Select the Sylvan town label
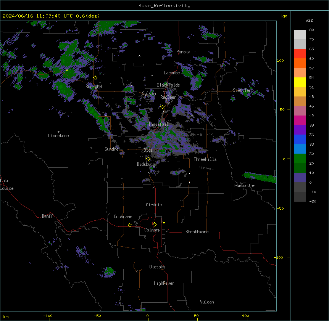The height and width of the screenshot is (321, 329). pyautogui.click(x=149, y=93)
